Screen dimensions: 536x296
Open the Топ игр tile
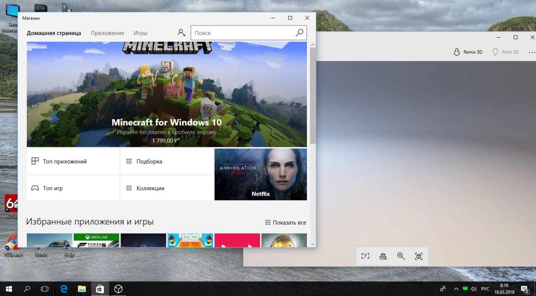coord(73,188)
